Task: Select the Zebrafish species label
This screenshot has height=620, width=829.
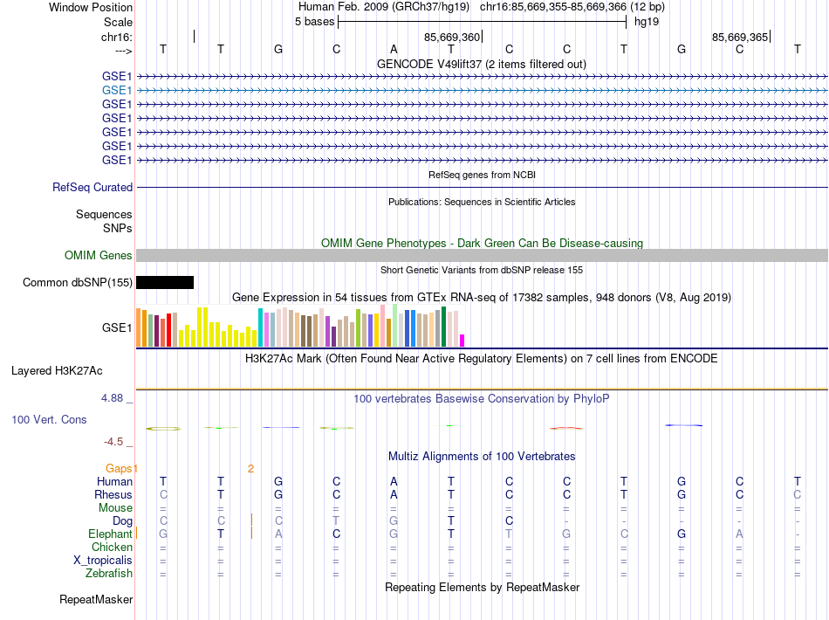Action: (109, 574)
